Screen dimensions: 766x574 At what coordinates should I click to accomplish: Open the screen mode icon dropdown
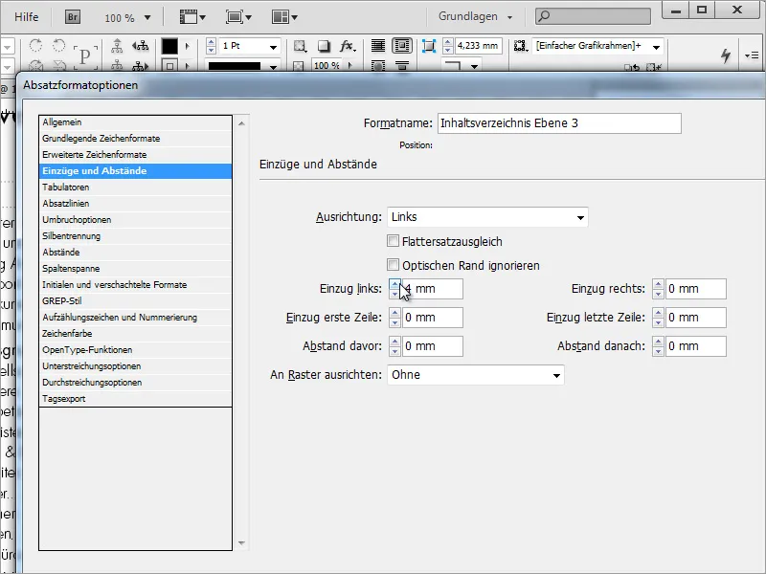point(238,17)
